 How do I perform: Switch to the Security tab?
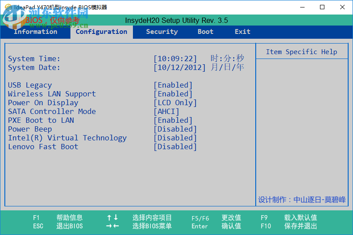162,32
